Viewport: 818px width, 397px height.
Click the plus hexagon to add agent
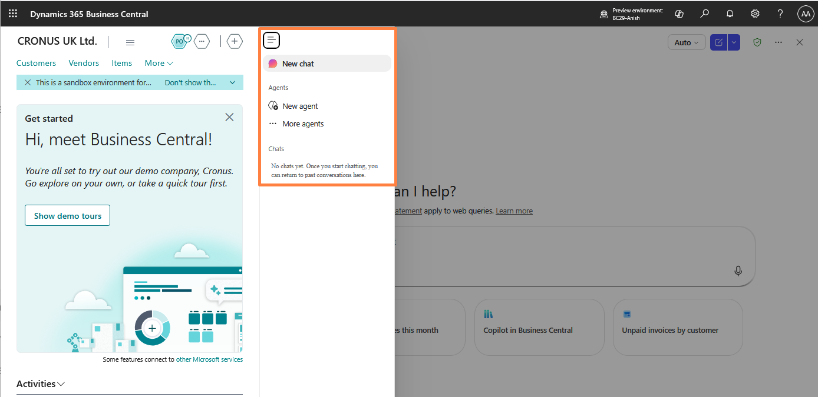click(x=235, y=41)
